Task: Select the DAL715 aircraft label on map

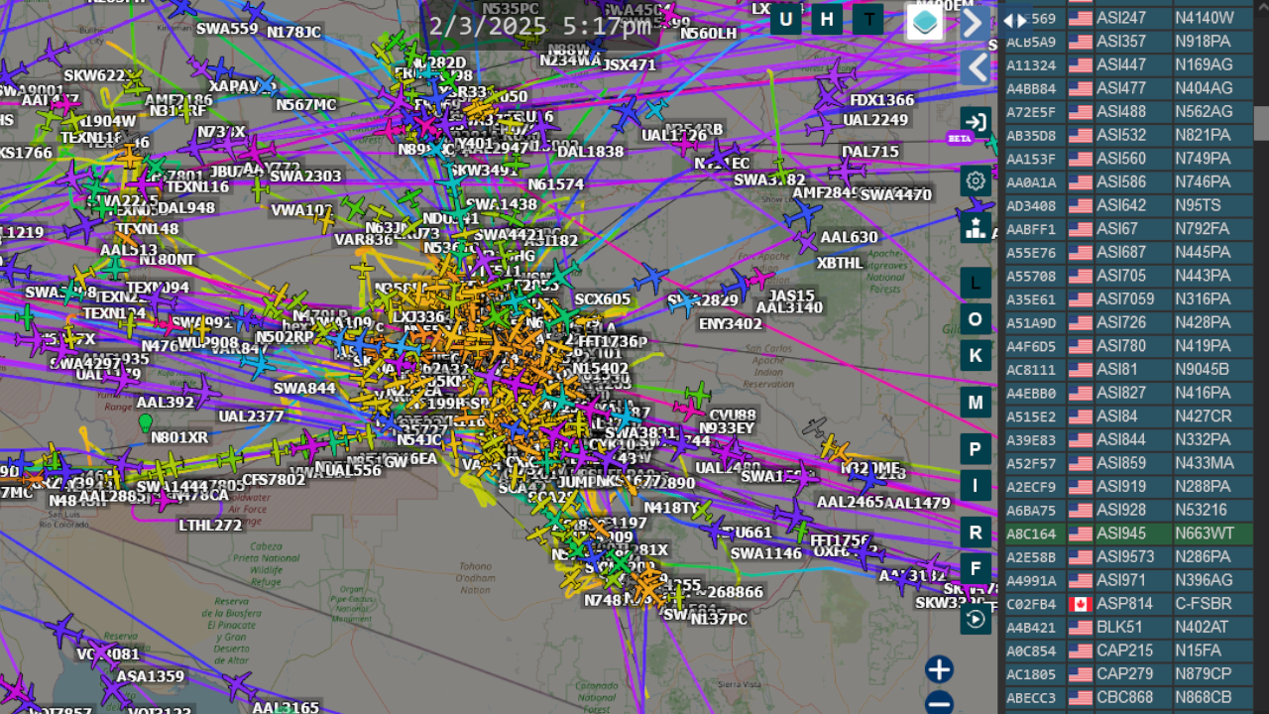Action: (870, 152)
